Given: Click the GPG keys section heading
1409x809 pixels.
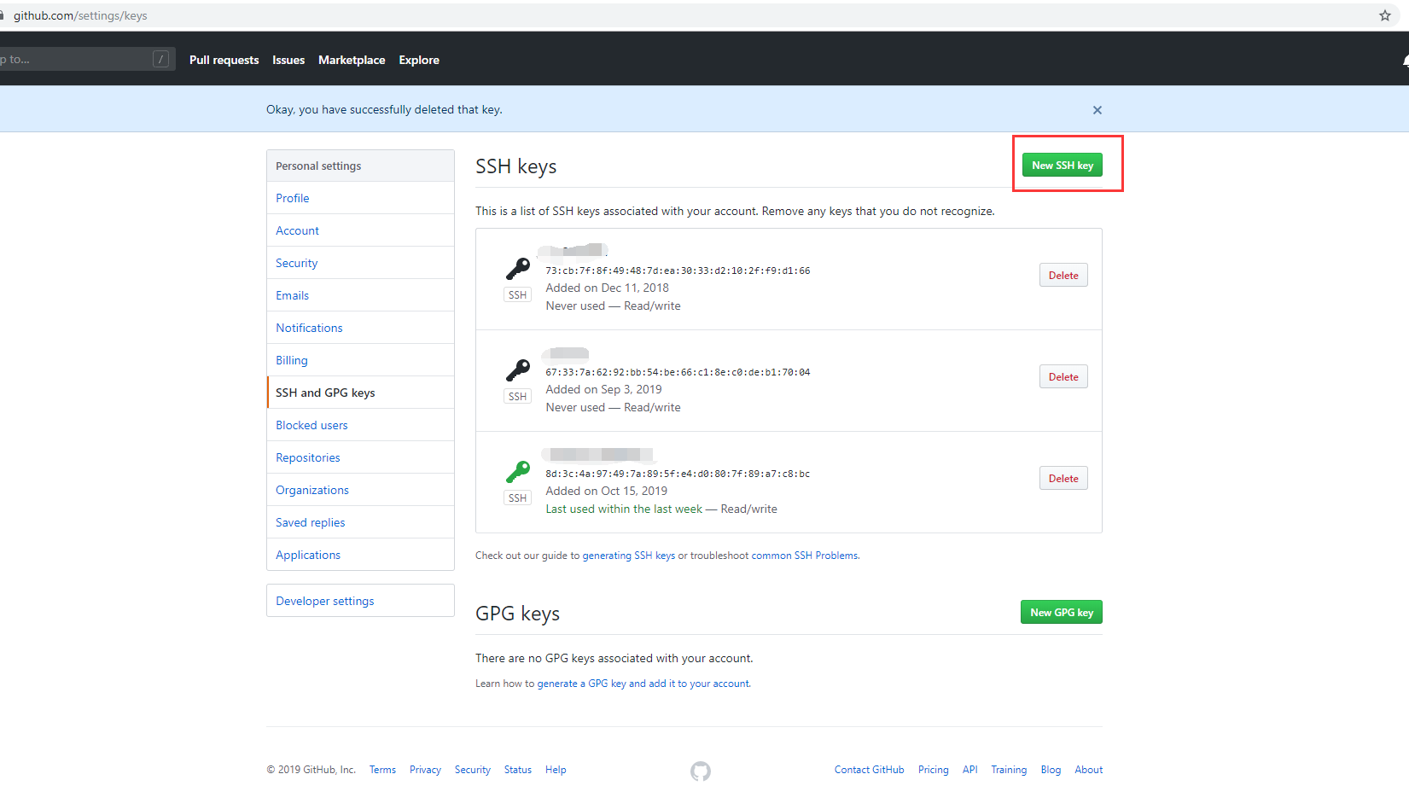Looking at the screenshot, I should tap(518, 614).
